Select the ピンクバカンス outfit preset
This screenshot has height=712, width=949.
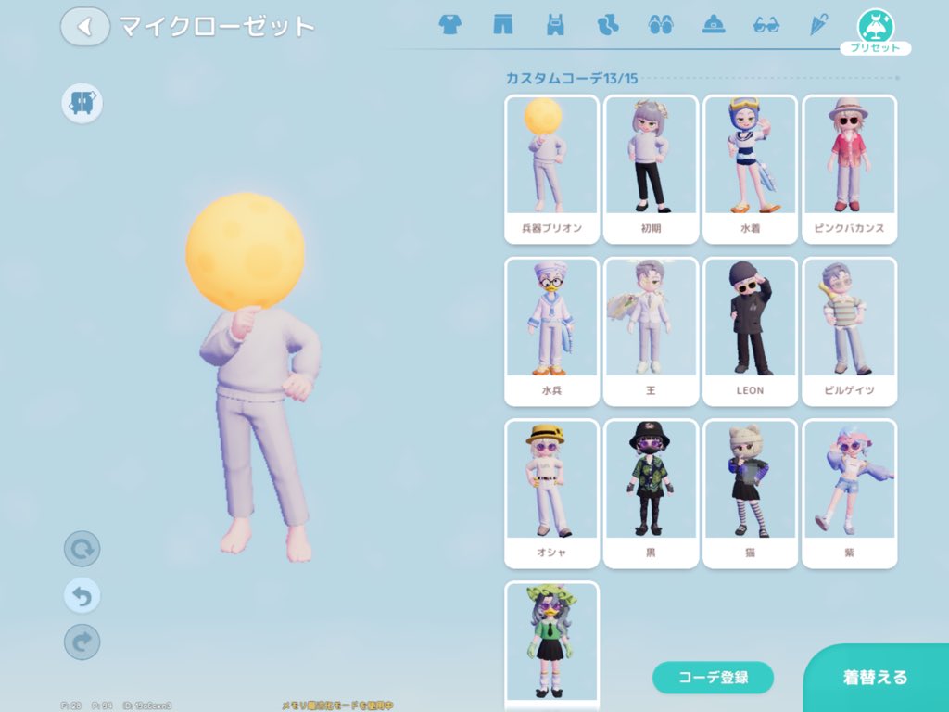tap(850, 170)
